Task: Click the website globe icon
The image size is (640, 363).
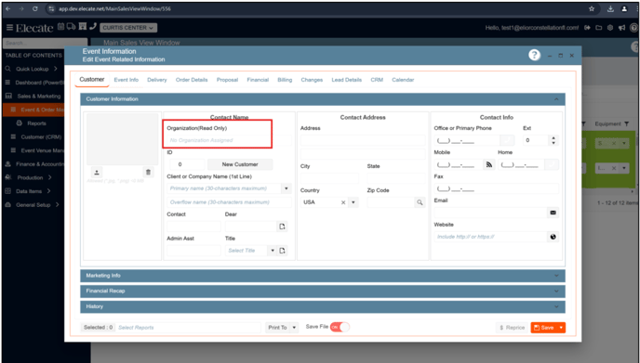Action: click(x=553, y=237)
